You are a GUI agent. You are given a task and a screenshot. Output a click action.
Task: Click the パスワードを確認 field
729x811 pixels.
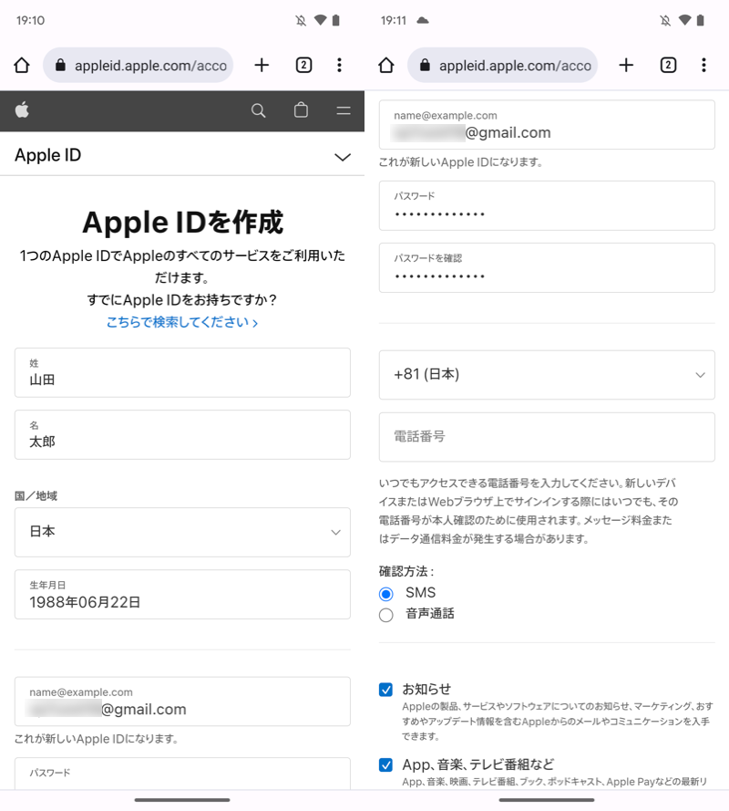(547, 267)
